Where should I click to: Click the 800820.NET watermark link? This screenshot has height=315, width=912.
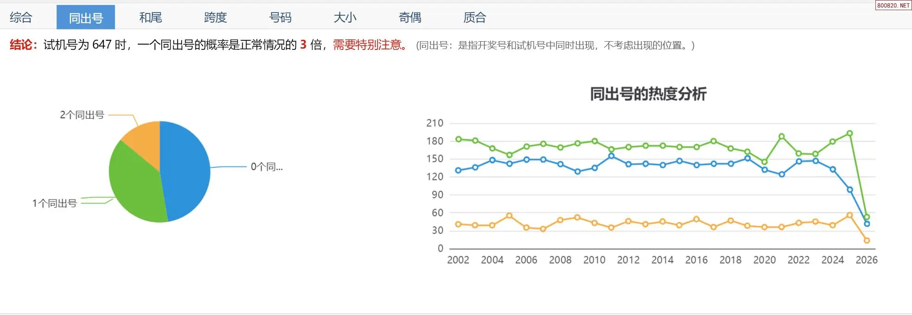(x=893, y=5)
